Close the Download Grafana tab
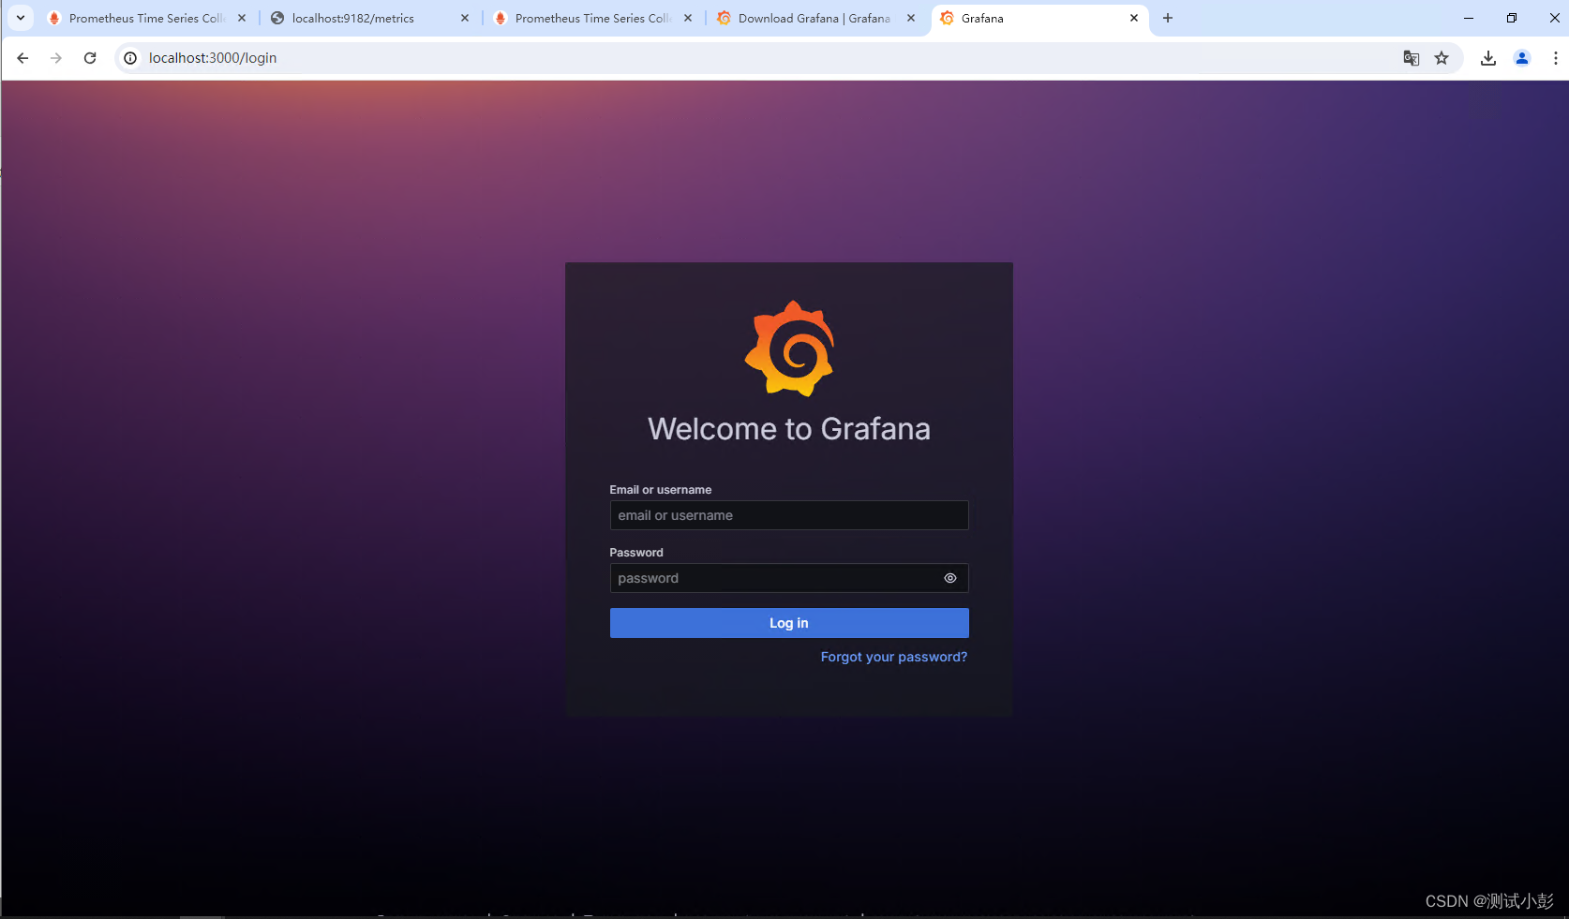Viewport: 1569px width, 919px height. click(911, 18)
